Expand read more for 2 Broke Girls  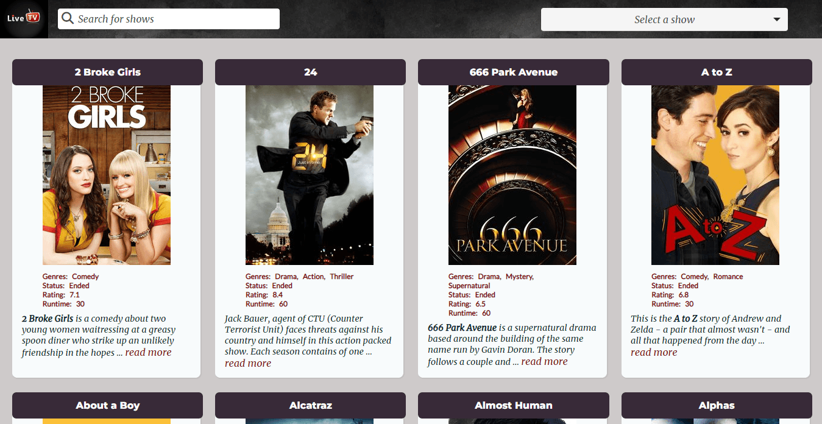[x=148, y=352]
